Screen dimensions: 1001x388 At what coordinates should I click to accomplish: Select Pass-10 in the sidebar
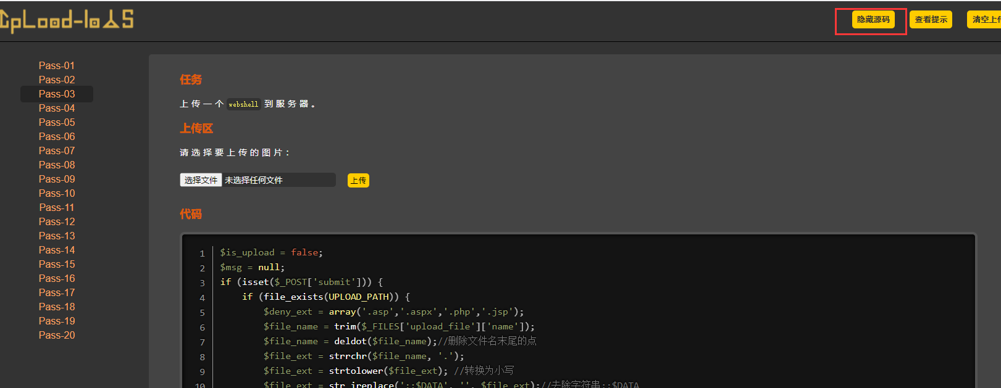57,193
